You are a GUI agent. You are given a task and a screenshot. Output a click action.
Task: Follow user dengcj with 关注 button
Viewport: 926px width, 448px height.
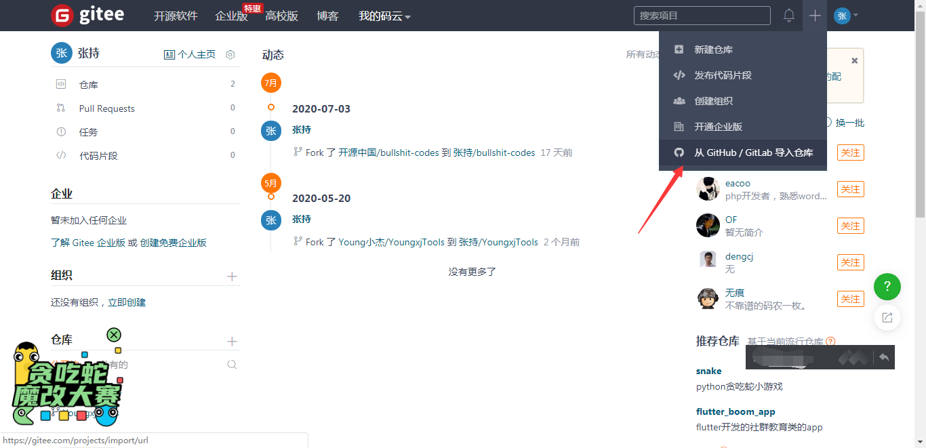click(x=851, y=262)
